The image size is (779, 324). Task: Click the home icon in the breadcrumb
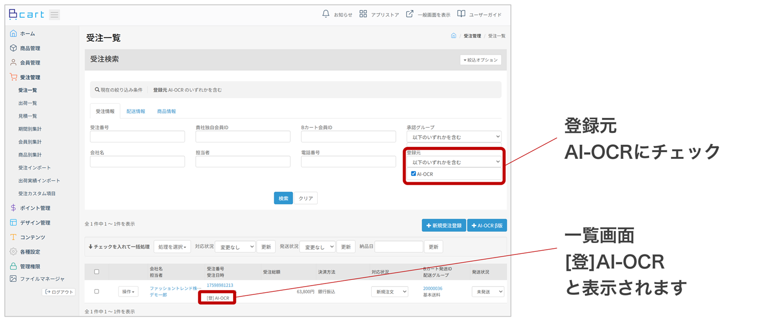click(453, 36)
